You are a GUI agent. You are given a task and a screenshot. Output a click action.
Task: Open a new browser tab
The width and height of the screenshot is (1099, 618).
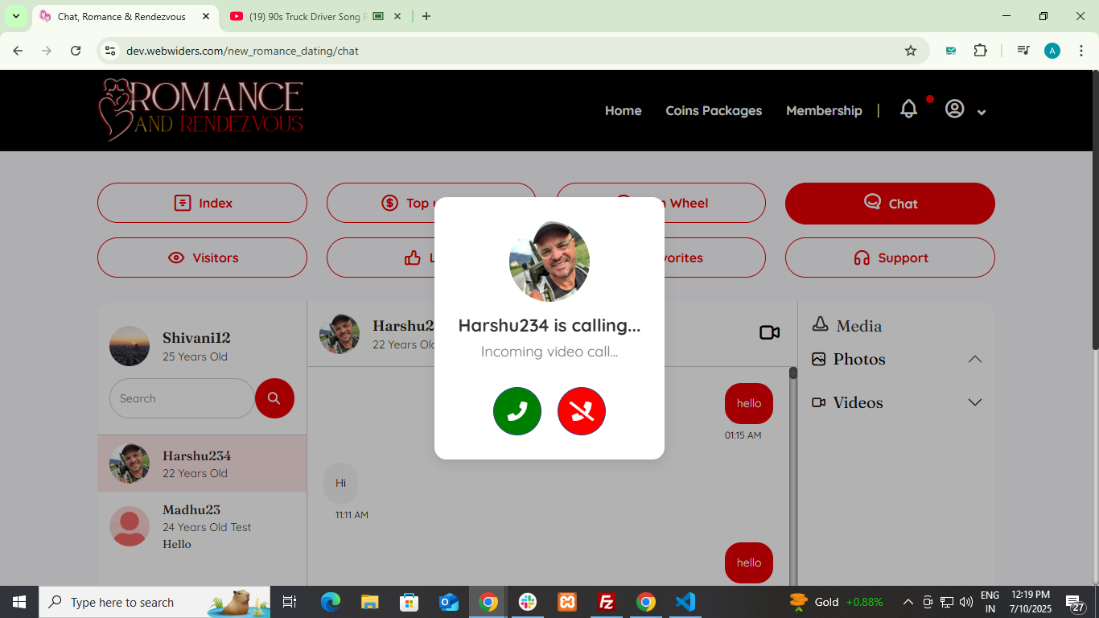click(x=426, y=16)
